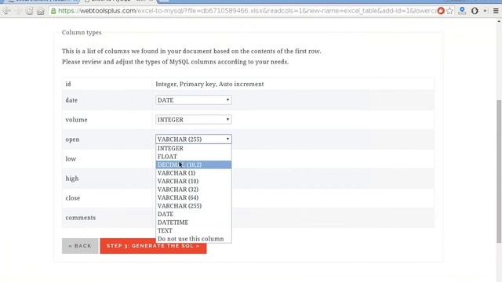Click the download extension icon in toolbar
502x282 pixels.
(462, 11)
